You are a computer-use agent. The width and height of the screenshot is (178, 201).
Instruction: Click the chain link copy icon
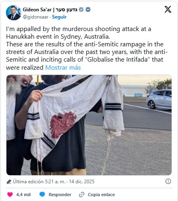click(82, 195)
